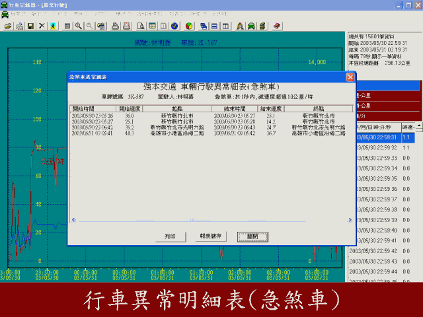Click the 關閉 button in the dialog
The image size is (423, 317).
click(x=252, y=236)
